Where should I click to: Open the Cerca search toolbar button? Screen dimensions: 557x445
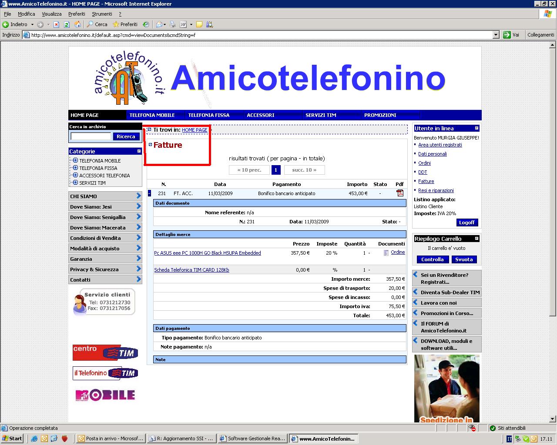click(x=97, y=24)
